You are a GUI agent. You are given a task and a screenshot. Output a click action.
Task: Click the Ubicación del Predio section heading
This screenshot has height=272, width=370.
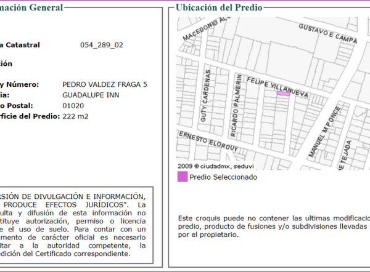tap(219, 7)
